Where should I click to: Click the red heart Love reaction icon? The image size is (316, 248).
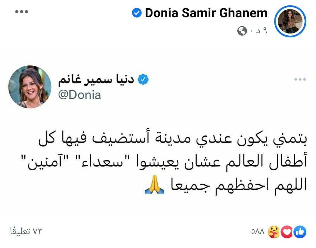pos(287,232)
